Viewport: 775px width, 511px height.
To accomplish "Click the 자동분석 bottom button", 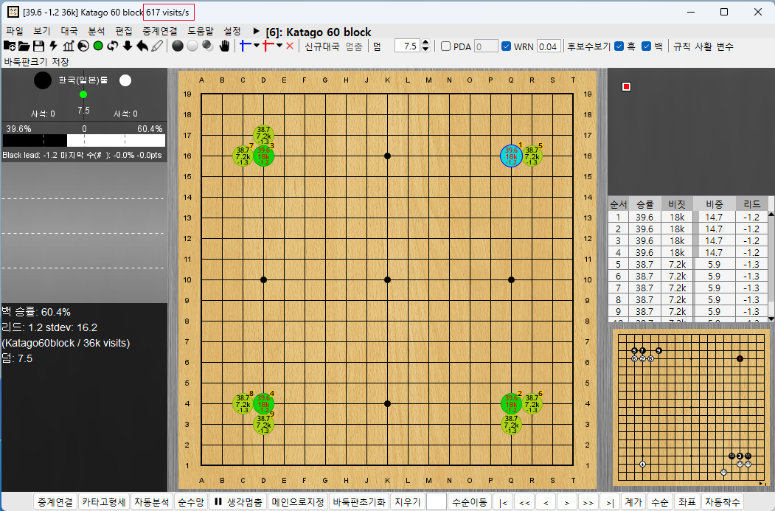I will click(152, 501).
